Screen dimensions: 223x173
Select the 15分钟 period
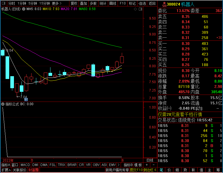click(x=44, y=3)
